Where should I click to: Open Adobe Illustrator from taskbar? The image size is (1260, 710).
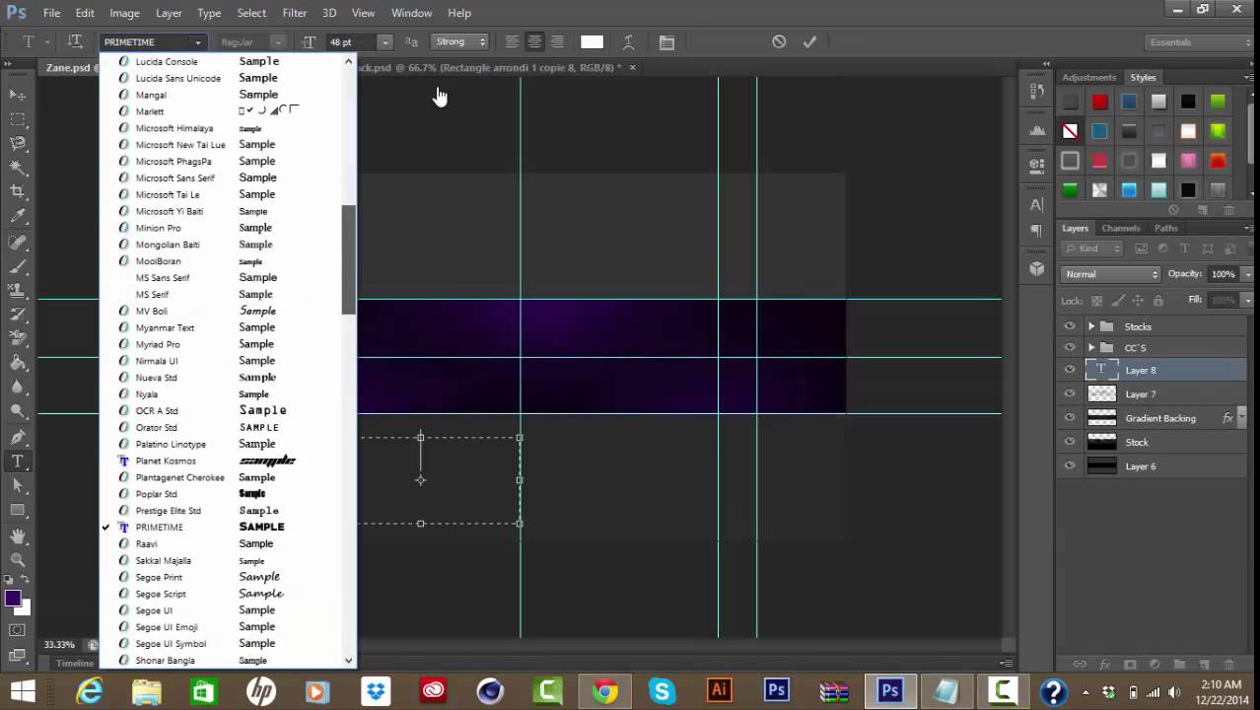[x=719, y=691]
